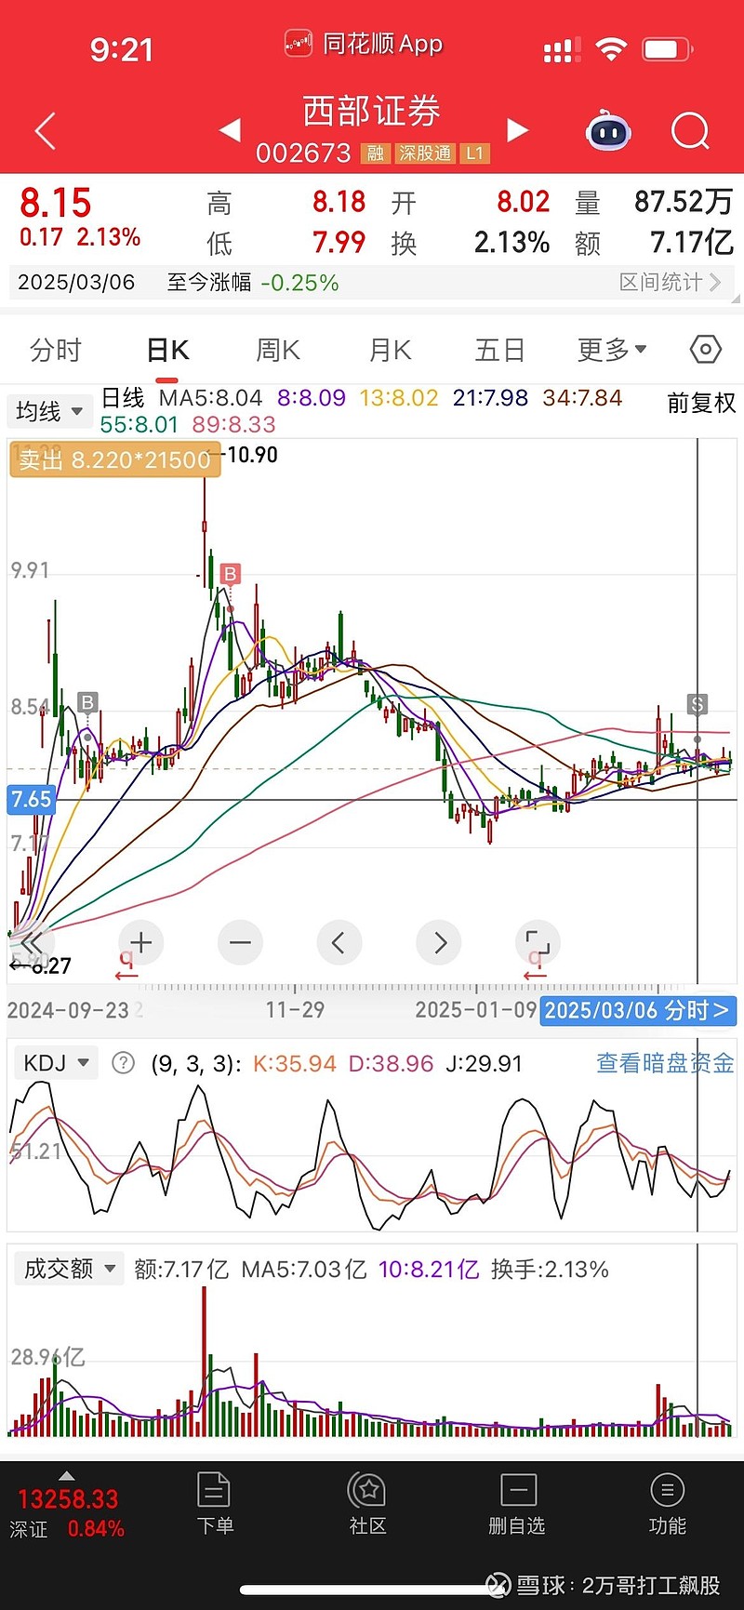Expand the 深证 index ticker arrow
Screen dimensions: 744x1610
pyautogui.click(x=66, y=1476)
